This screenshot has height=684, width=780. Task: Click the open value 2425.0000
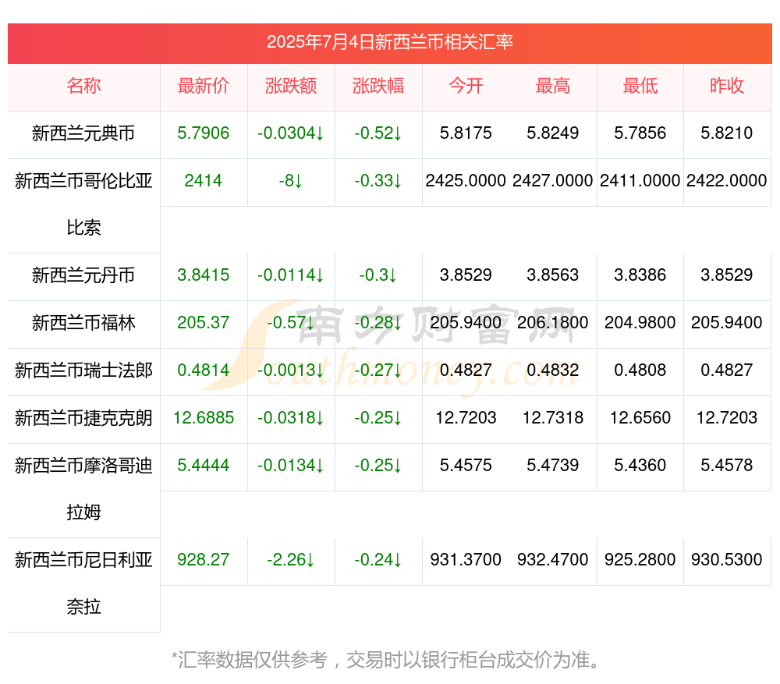(x=466, y=180)
